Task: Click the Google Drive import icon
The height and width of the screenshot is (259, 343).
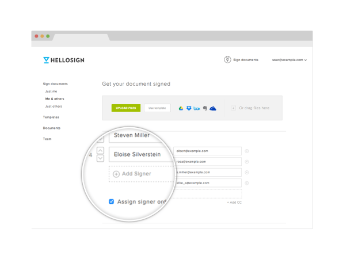Action: [x=181, y=108]
